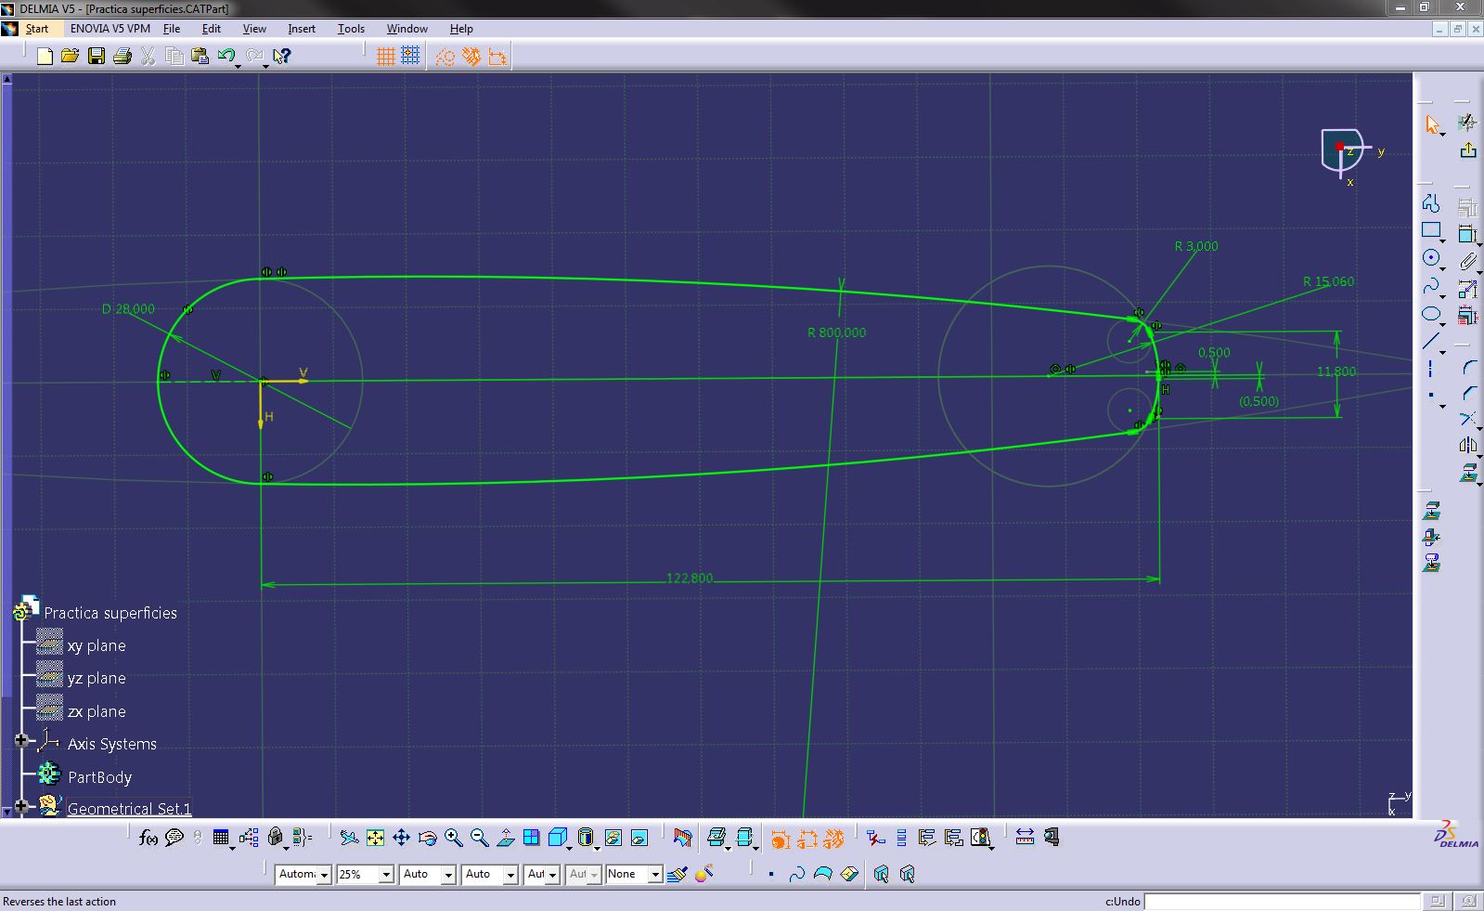Save the part with the floppy icon
1484x911 pixels.
pos(96,57)
